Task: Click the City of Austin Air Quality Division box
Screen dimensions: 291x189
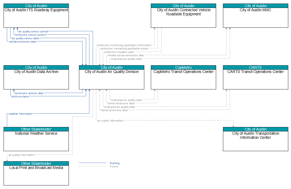Action: tap(112, 77)
